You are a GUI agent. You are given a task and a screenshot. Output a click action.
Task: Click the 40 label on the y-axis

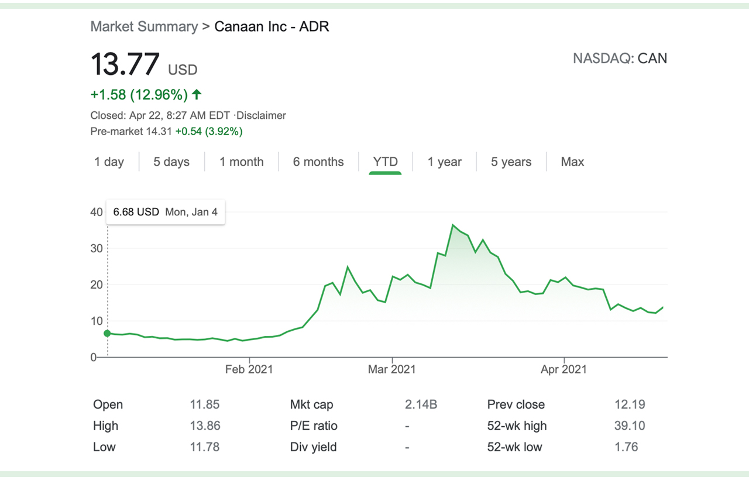coord(97,212)
